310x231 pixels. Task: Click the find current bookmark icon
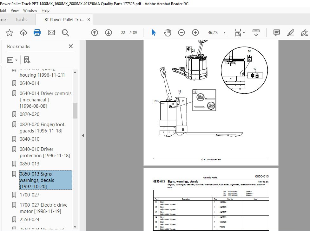[x=27, y=60]
